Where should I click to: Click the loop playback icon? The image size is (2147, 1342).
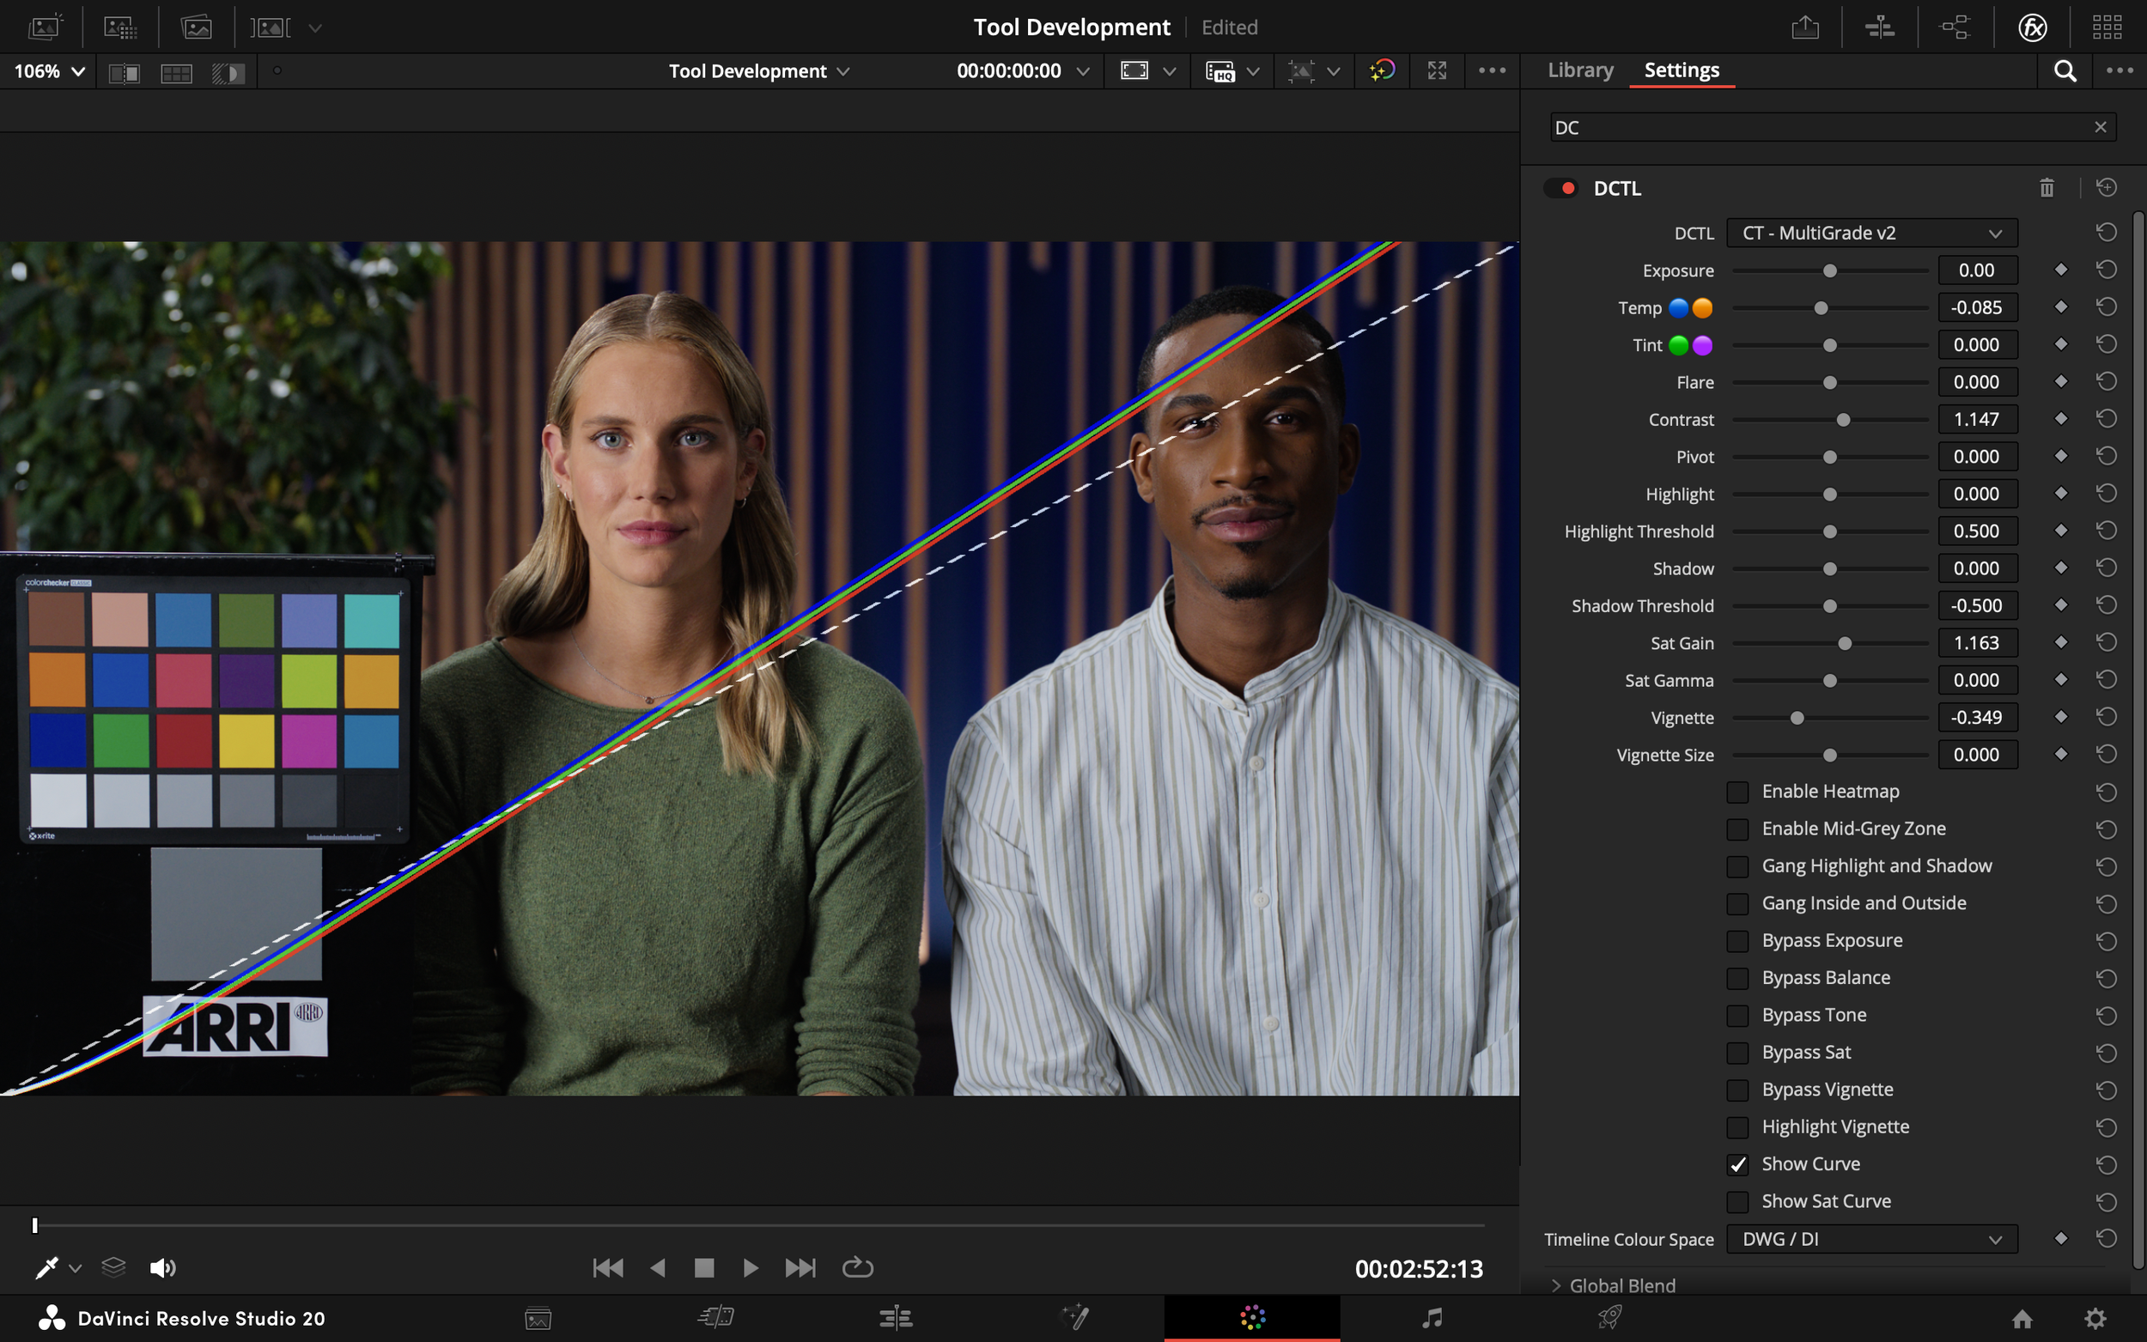point(856,1267)
